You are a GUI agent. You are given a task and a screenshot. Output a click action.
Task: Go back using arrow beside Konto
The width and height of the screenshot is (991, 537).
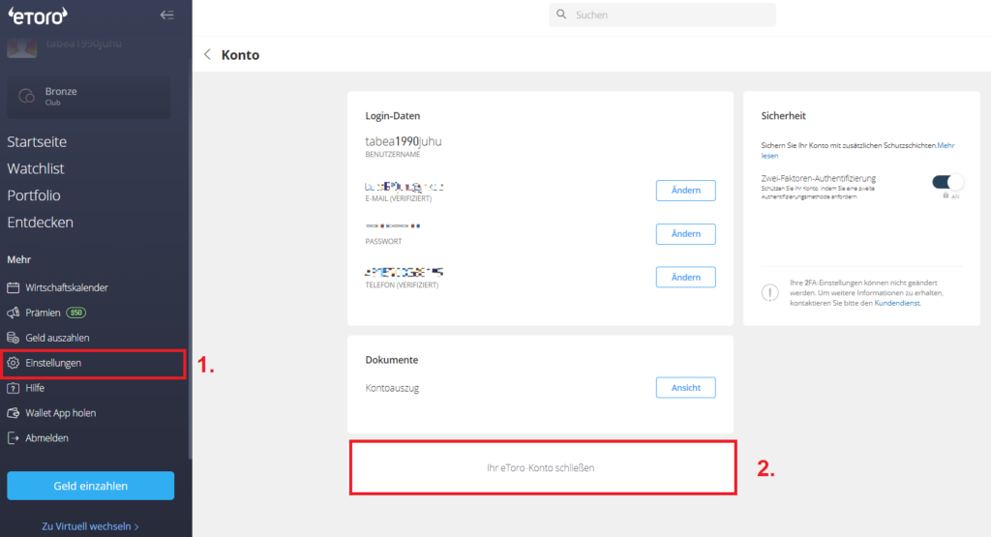tap(207, 54)
